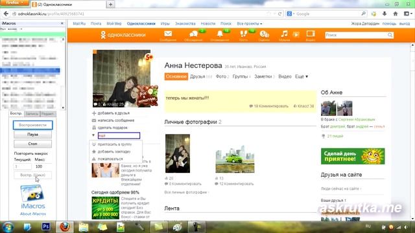
Task: Collapse the 'ещё' actions menu under the photo
Action: point(119,135)
